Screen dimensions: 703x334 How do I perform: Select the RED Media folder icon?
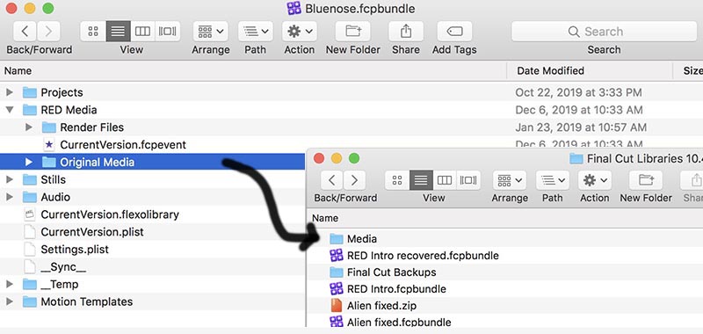[x=30, y=110]
